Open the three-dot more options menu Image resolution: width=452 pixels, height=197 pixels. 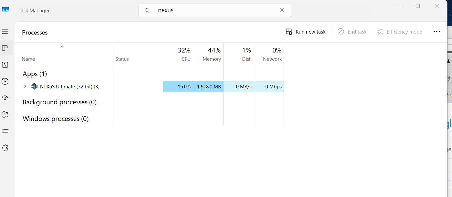tap(437, 32)
